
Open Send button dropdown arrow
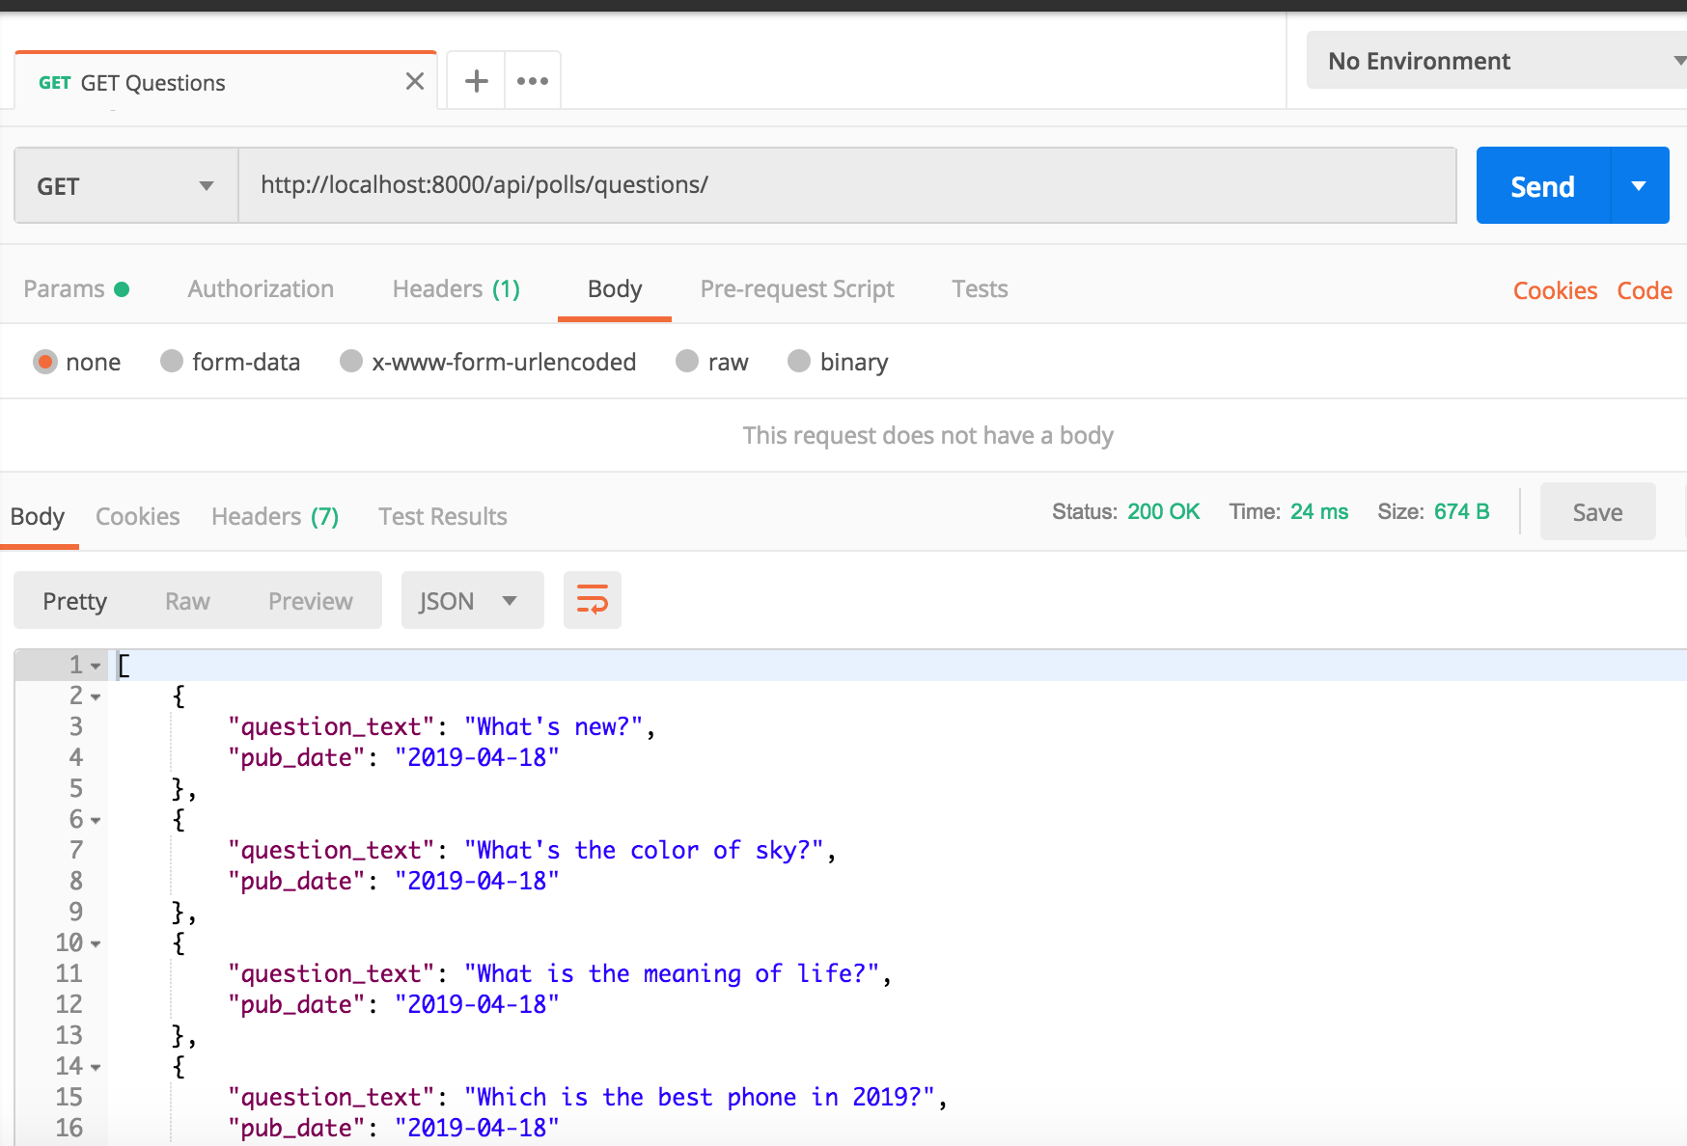(x=1639, y=185)
